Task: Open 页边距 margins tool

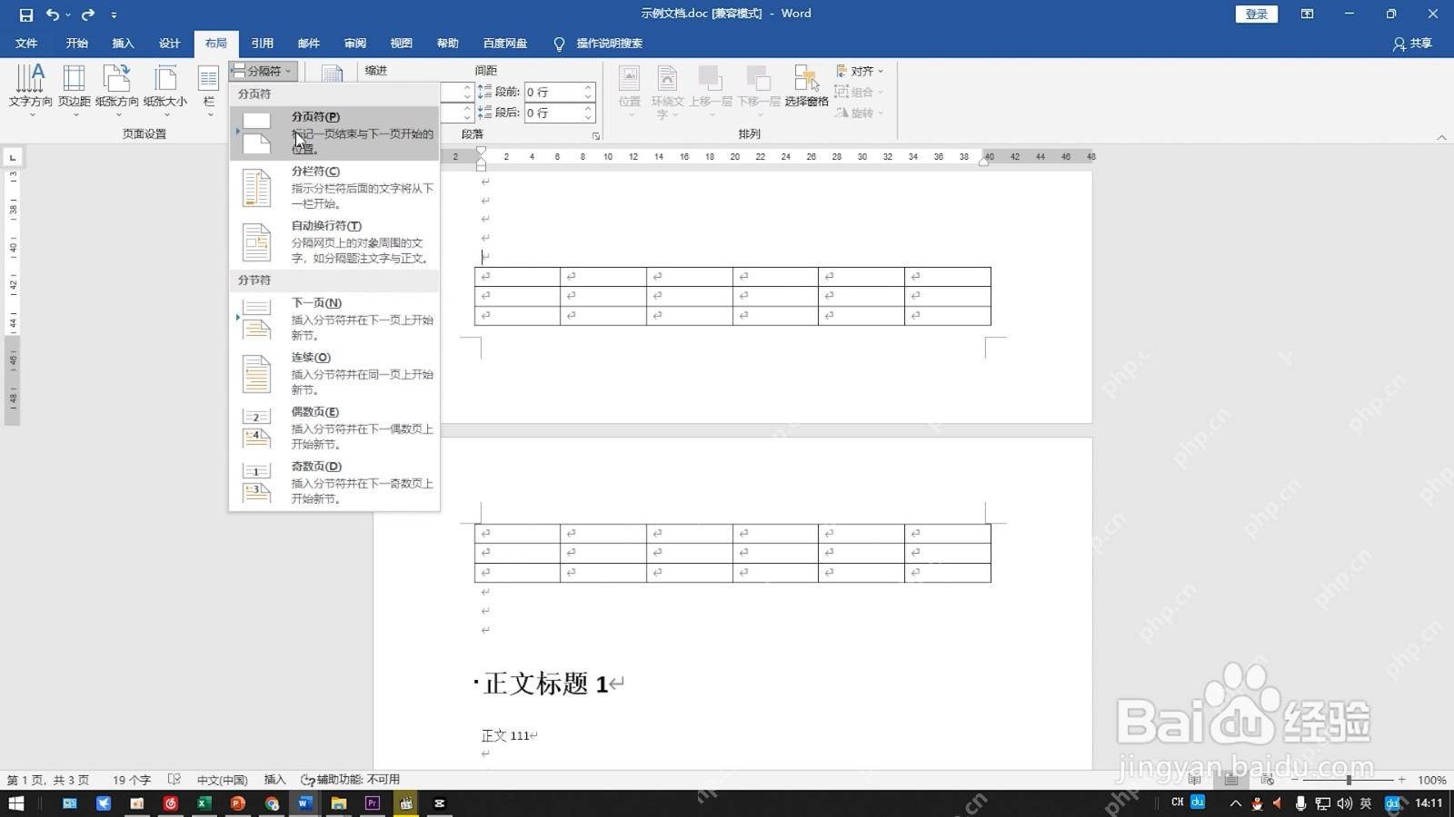Action: [x=75, y=89]
